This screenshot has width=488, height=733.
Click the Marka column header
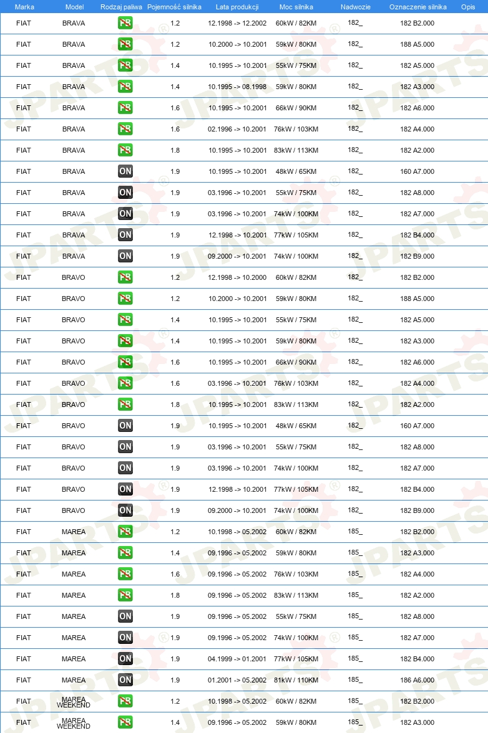[x=24, y=7]
